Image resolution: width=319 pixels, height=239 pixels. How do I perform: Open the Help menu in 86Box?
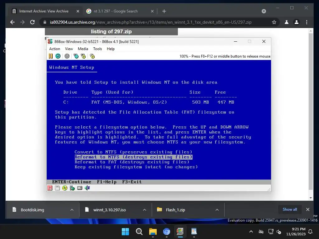[x=111, y=49]
